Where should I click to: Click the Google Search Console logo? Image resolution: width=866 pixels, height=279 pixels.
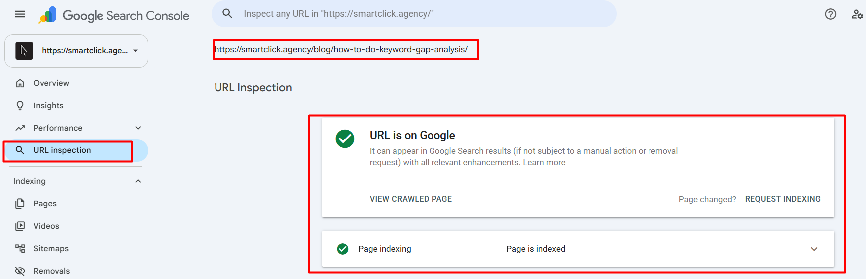[x=114, y=15]
